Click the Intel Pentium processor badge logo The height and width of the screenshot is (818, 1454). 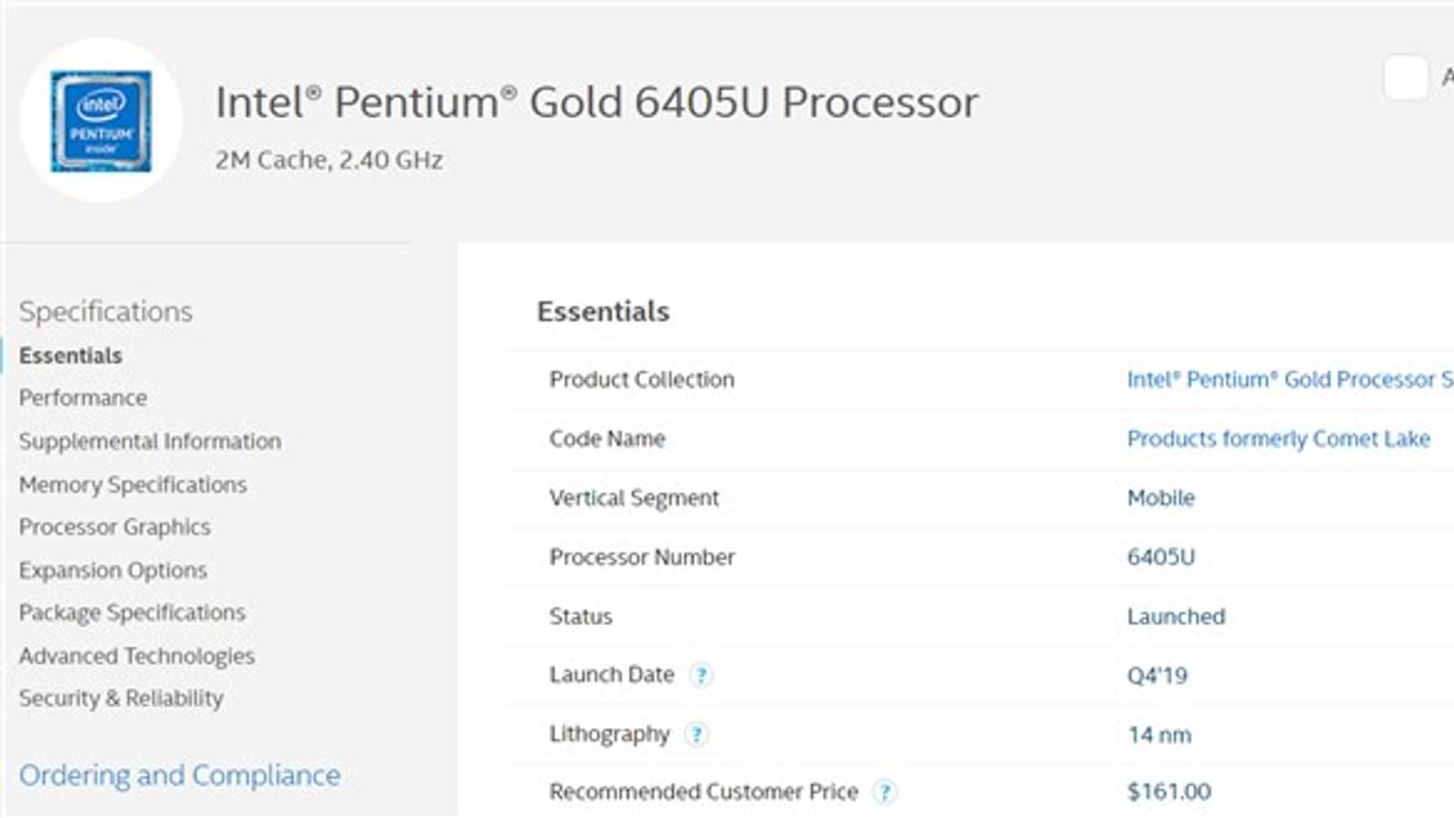click(x=101, y=120)
